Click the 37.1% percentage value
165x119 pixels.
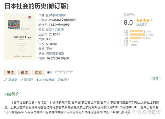150,35
